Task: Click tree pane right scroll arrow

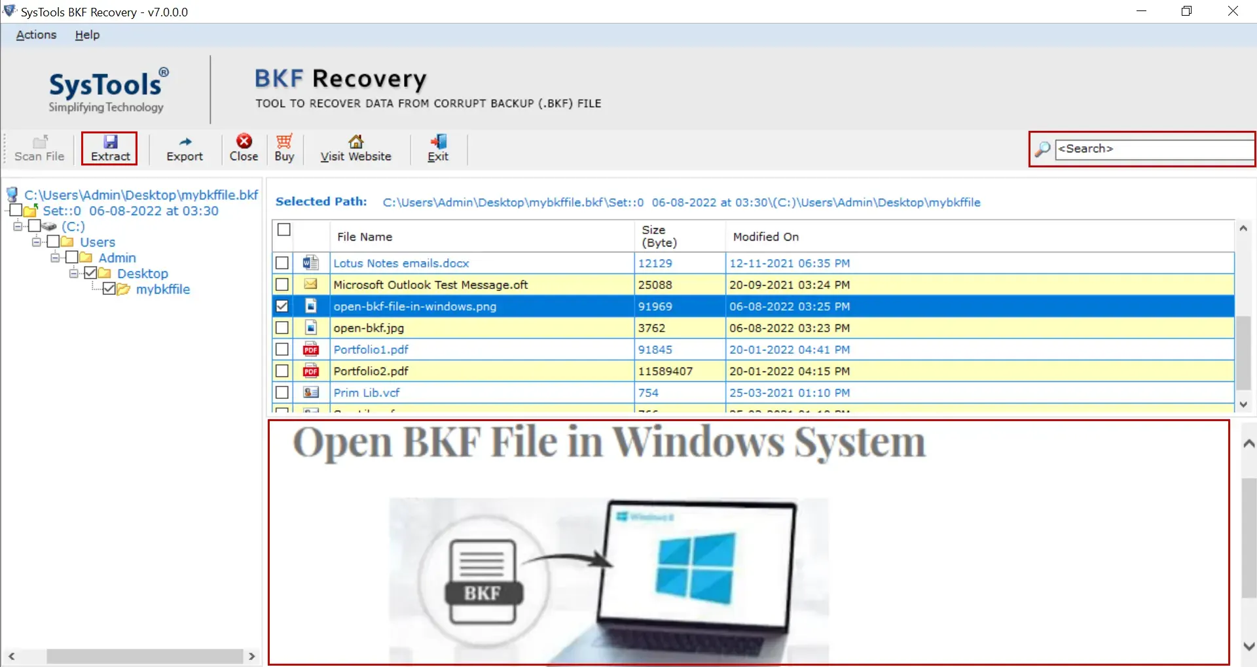Action: (252, 656)
